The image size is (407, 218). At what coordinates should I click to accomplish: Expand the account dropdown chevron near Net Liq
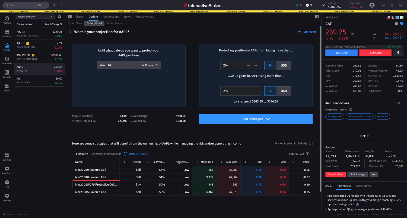coord(323,5)
